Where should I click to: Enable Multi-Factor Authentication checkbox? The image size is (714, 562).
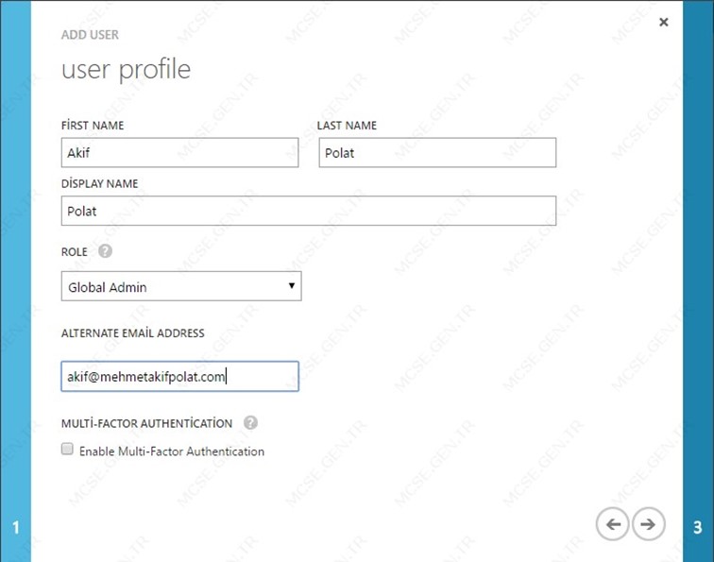[67, 449]
